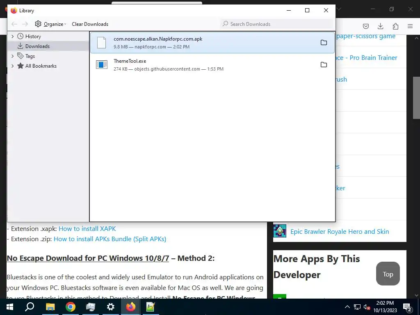Click the Top button on webpage

point(388,274)
